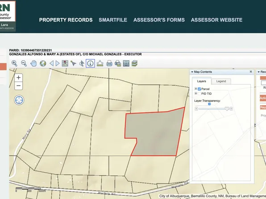
Task: Select the Zoom Out magnifier tool
Action: 24,63
